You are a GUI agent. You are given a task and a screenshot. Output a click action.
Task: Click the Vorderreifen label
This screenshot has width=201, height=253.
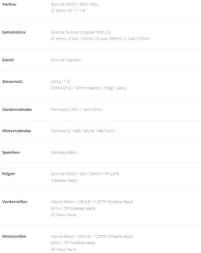click(x=14, y=202)
